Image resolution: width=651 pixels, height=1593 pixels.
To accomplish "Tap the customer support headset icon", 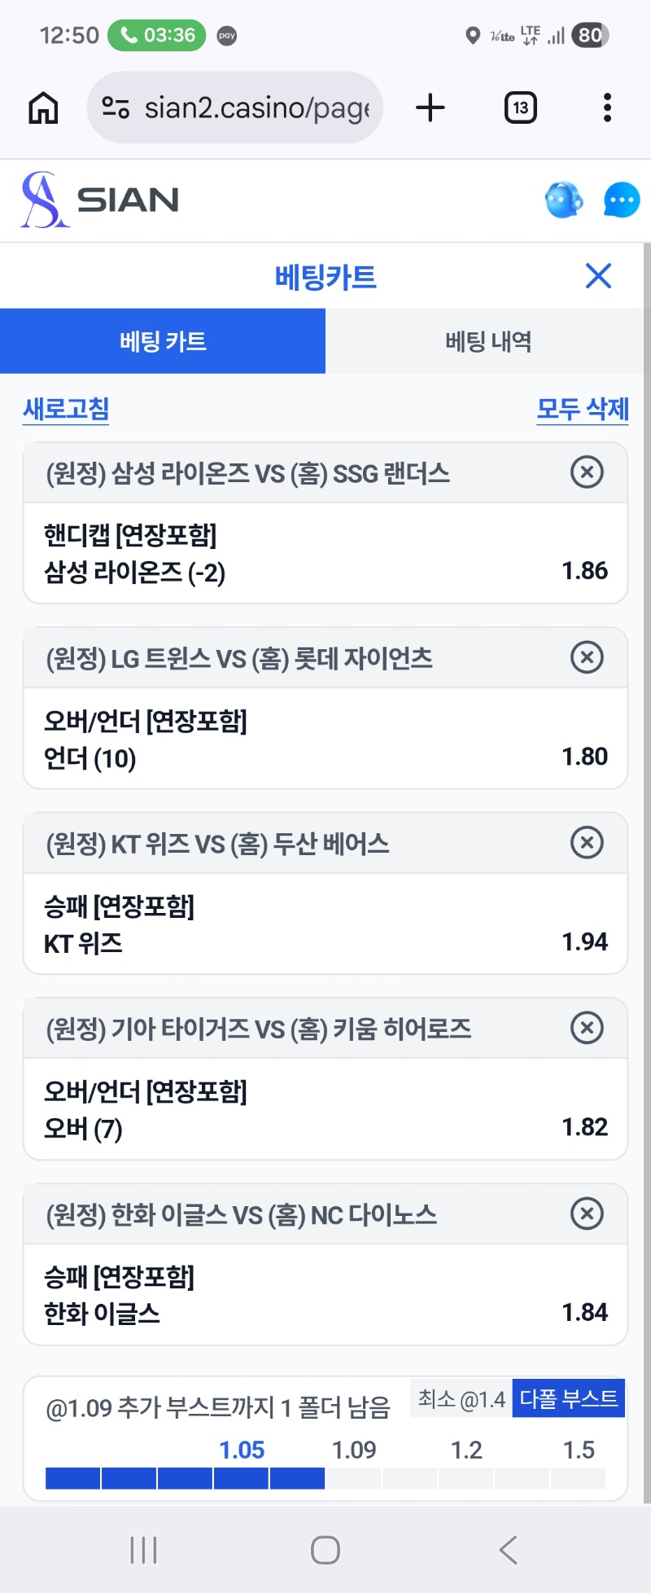I will point(564,200).
